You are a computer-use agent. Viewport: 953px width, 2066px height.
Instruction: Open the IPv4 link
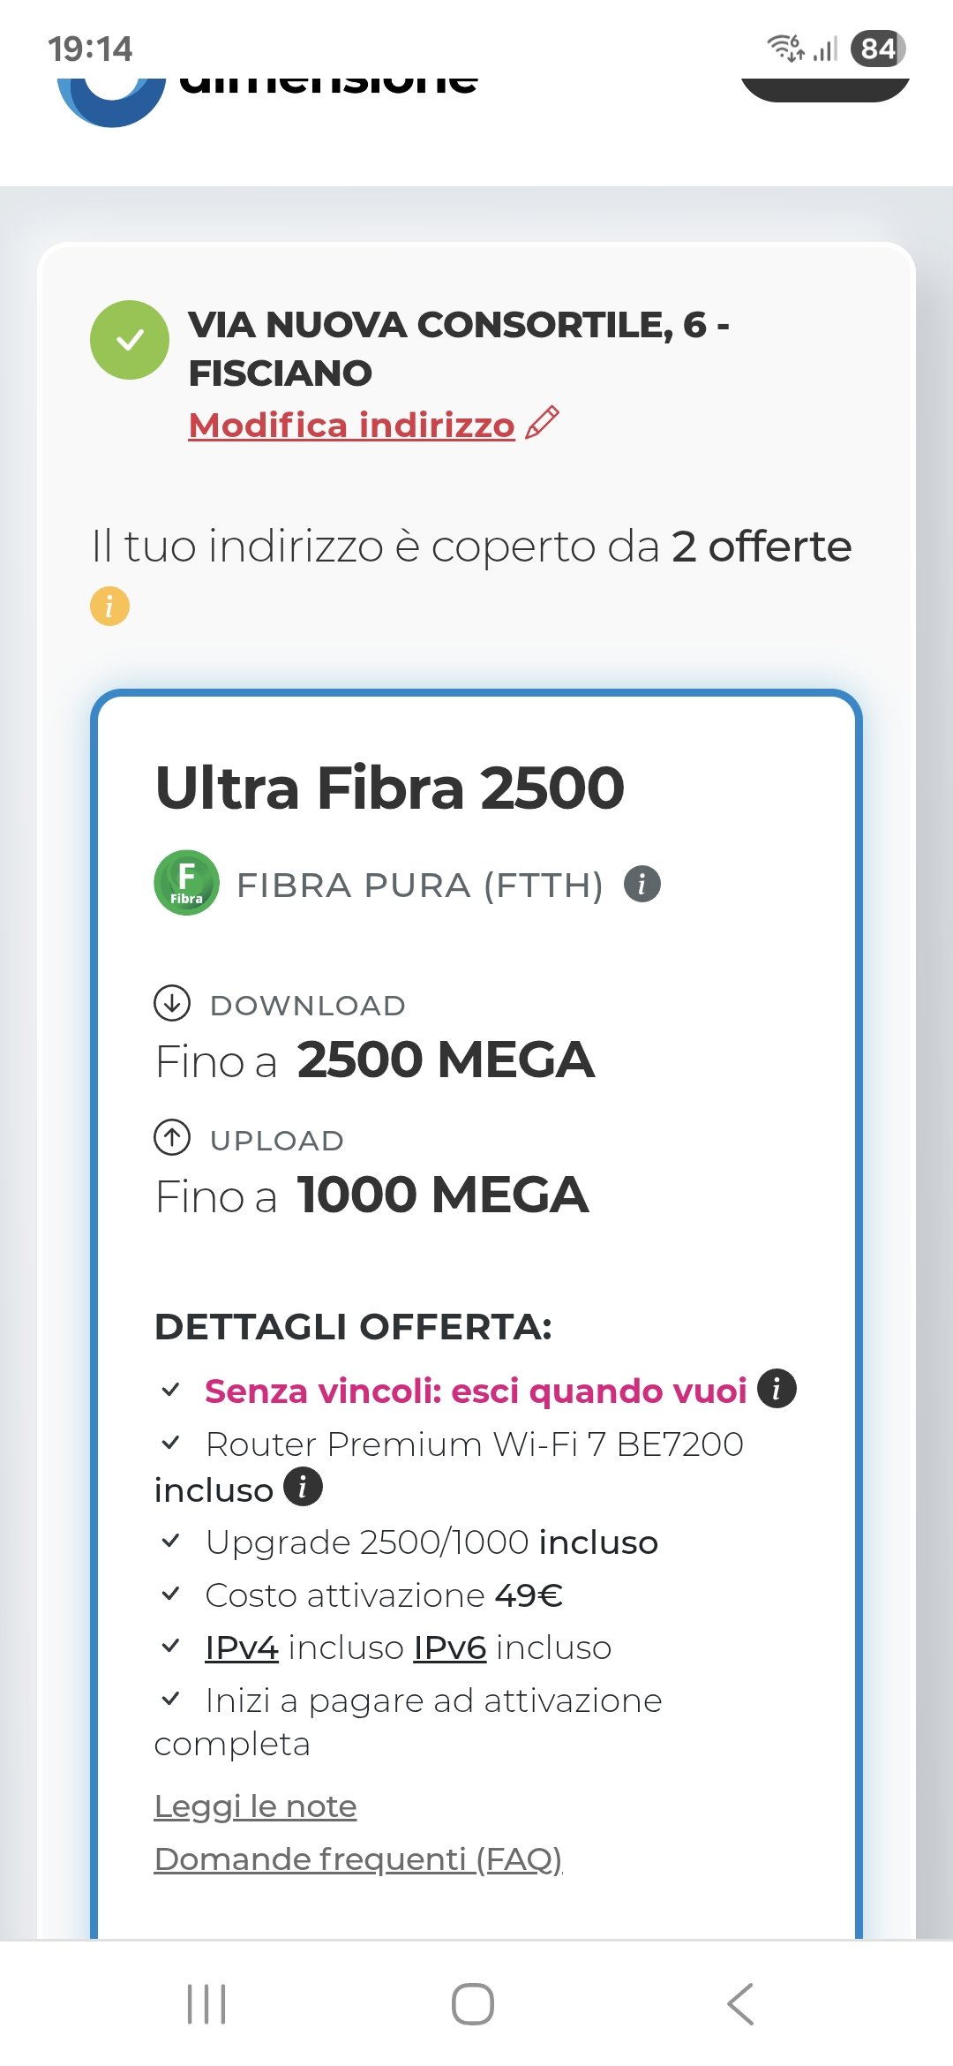241,1648
